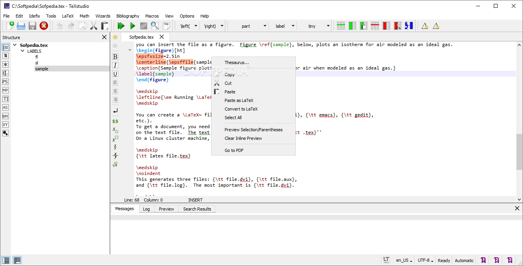Image resolution: width=523 pixels, height=266 pixels.
Task: Click the Italic I formatting icon
Action: click(115, 65)
